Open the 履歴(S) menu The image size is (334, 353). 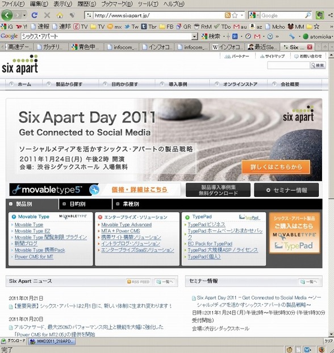tap(86, 4)
